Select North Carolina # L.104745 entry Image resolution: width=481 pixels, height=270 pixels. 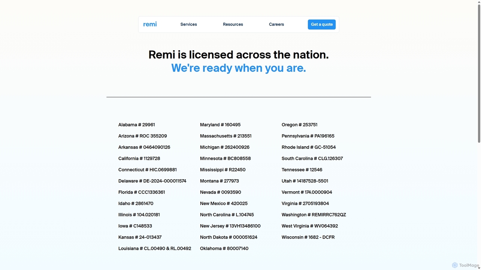click(x=227, y=215)
